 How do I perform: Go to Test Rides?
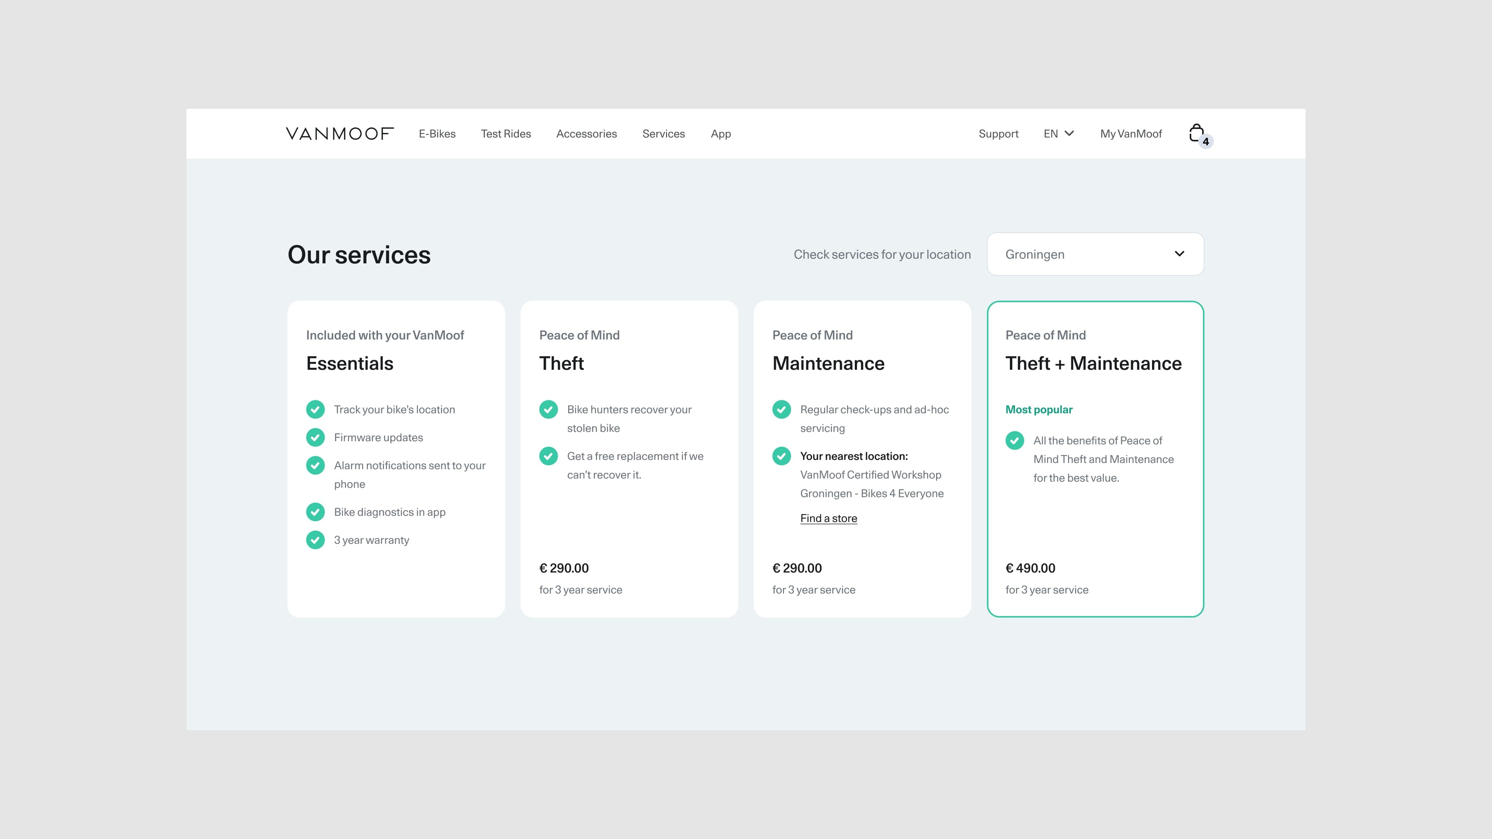[x=505, y=134]
